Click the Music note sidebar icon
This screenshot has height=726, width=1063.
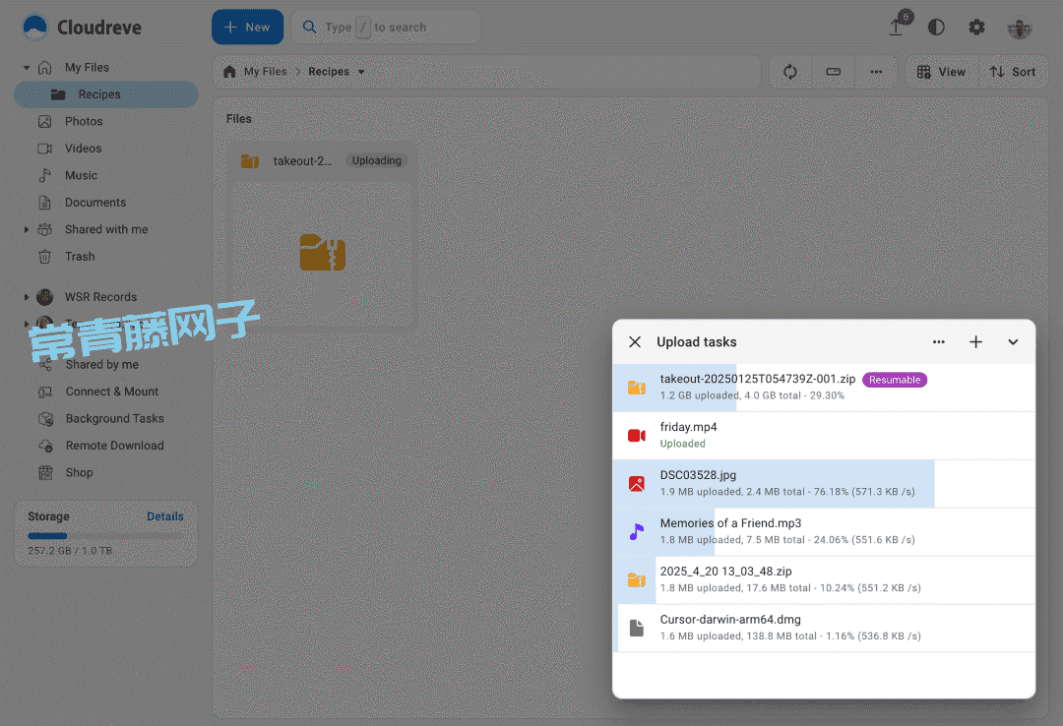click(x=44, y=175)
